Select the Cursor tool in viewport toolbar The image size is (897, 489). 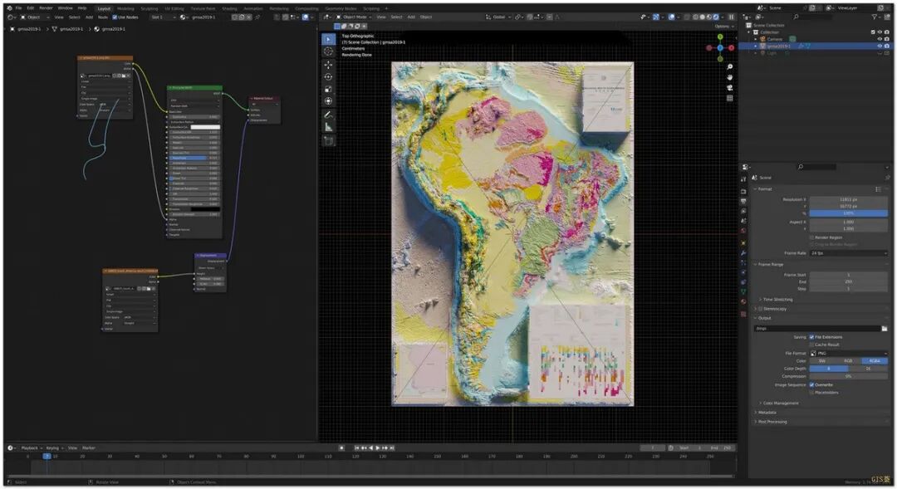pyautogui.click(x=328, y=51)
